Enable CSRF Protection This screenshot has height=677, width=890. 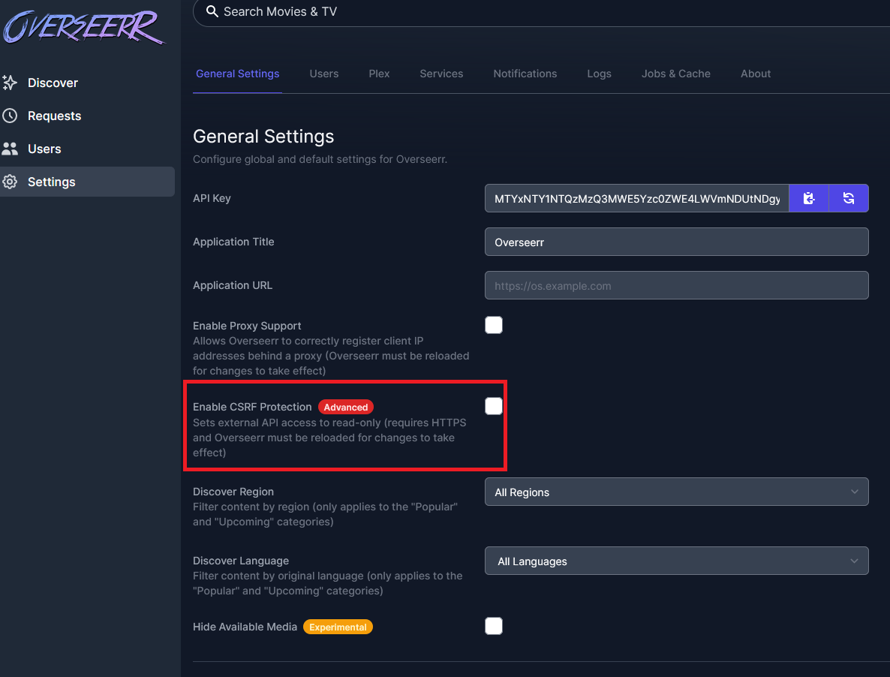494,405
